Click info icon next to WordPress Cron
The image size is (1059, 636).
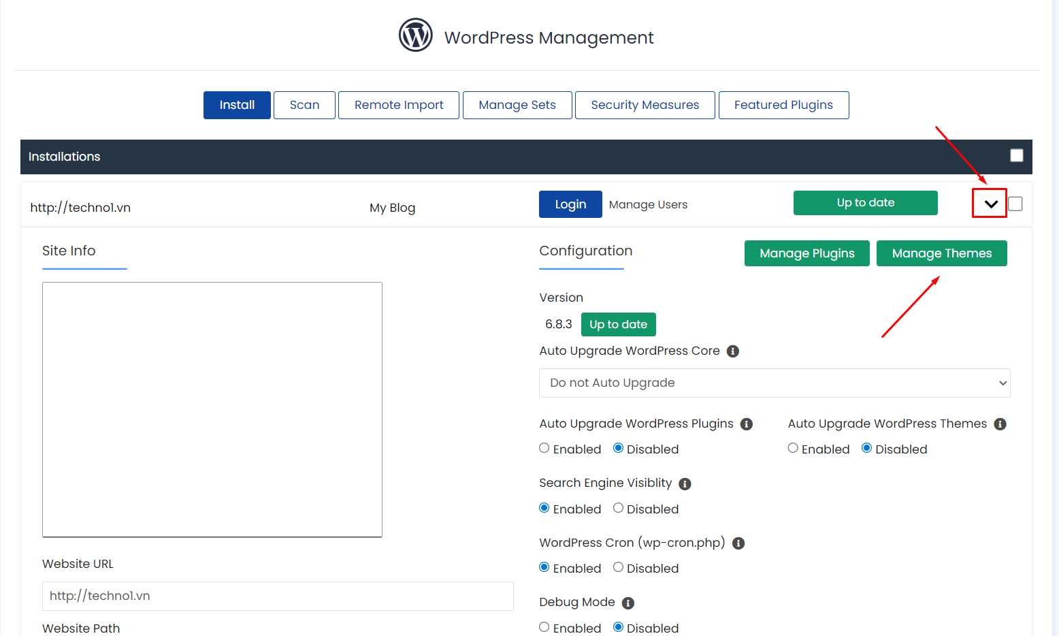[738, 543]
